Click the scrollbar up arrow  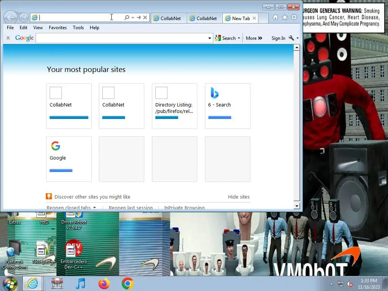[297, 47]
